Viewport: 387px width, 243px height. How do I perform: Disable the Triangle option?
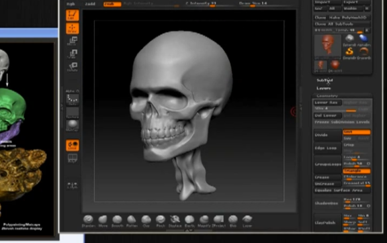pos(357,171)
